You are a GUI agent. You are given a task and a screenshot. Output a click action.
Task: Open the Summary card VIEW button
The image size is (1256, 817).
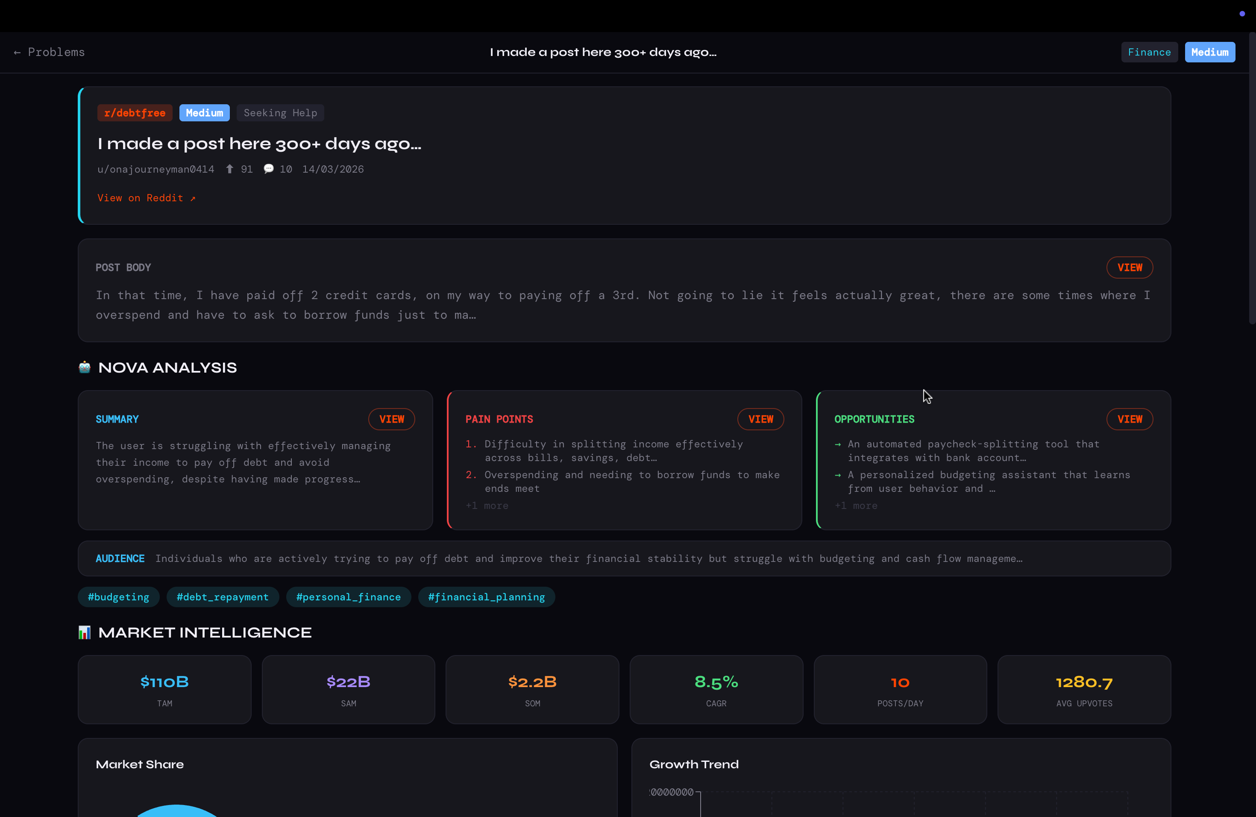coord(391,419)
